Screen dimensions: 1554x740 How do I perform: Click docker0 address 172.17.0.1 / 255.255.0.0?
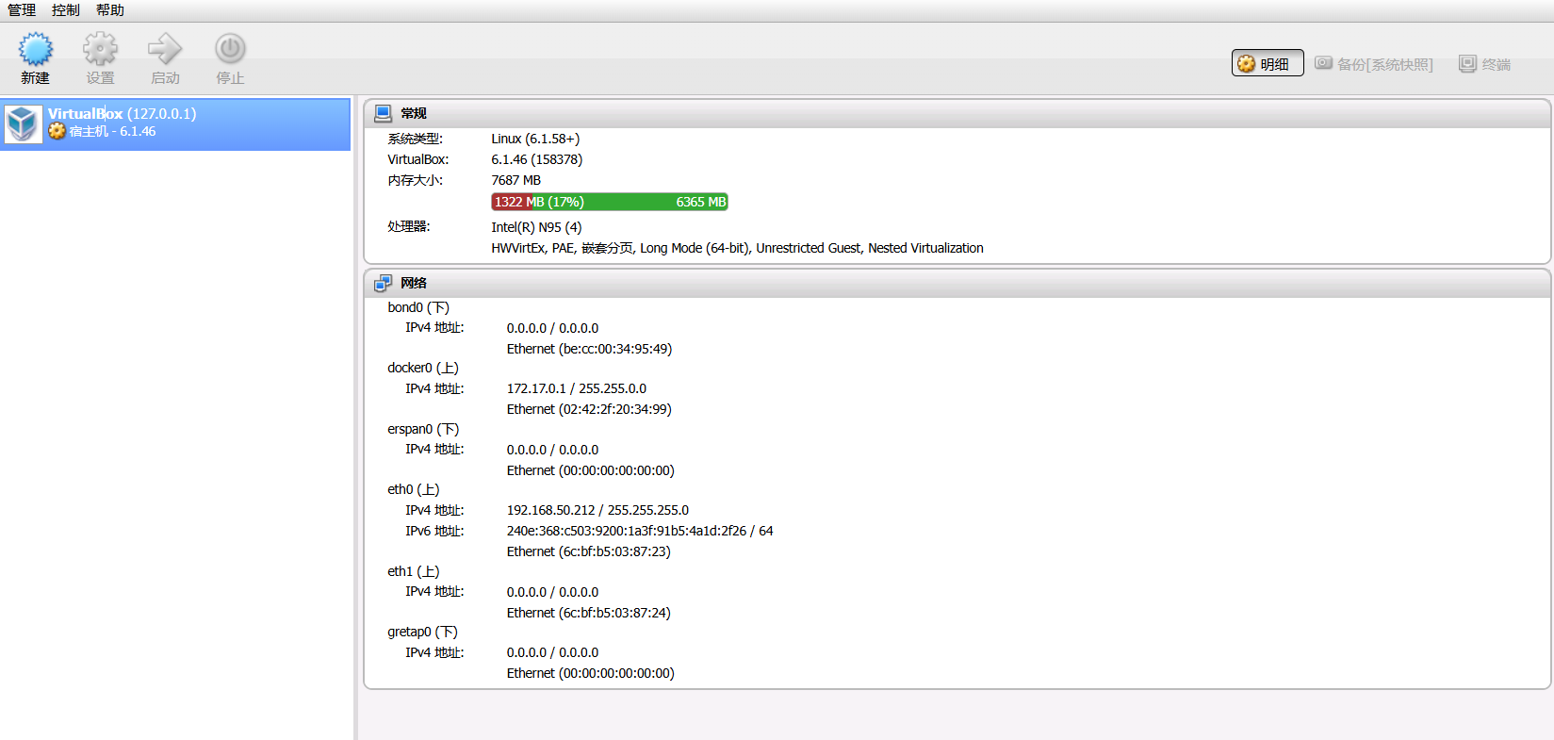(577, 388)
